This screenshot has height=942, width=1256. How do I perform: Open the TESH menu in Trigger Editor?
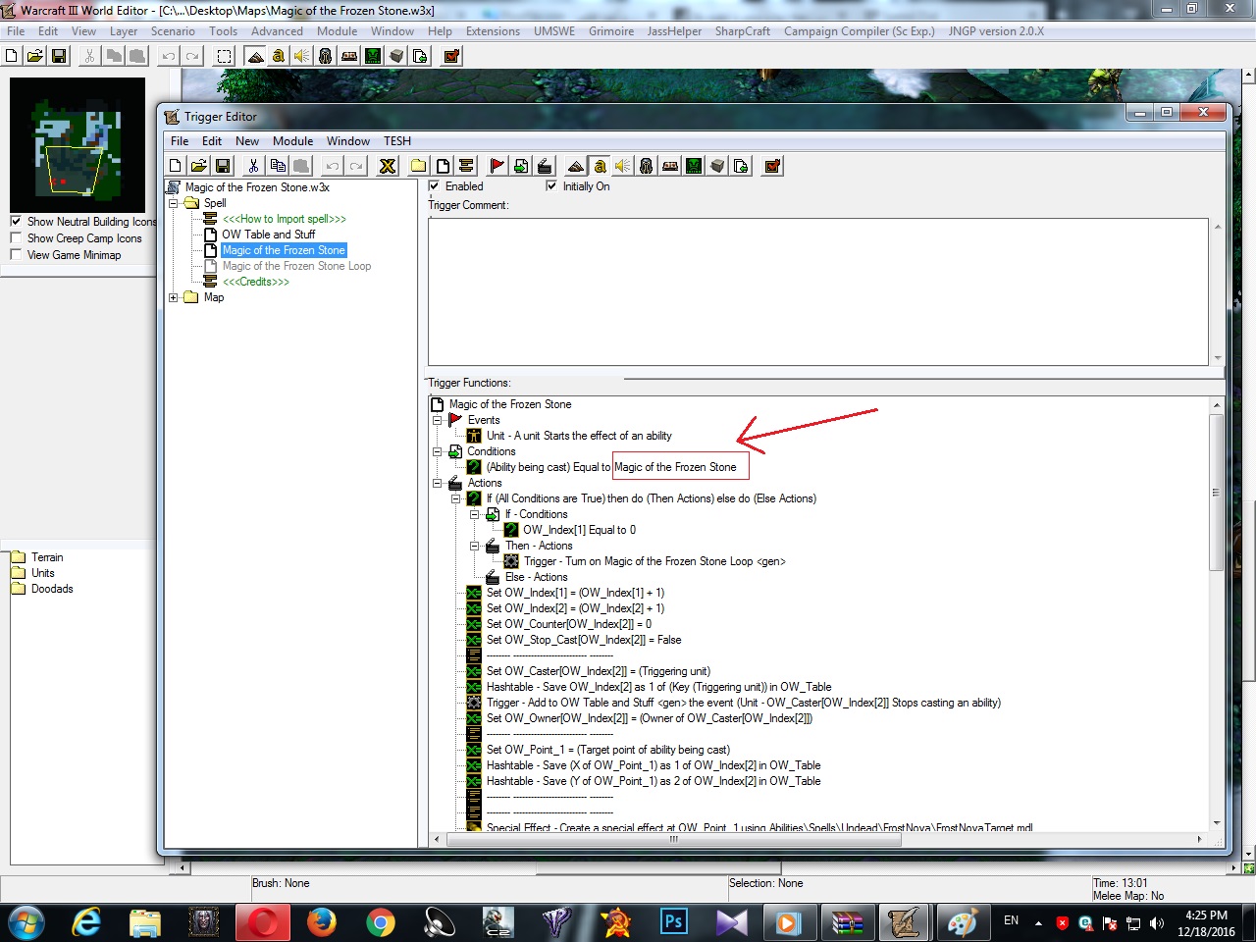tap(397, 141)
